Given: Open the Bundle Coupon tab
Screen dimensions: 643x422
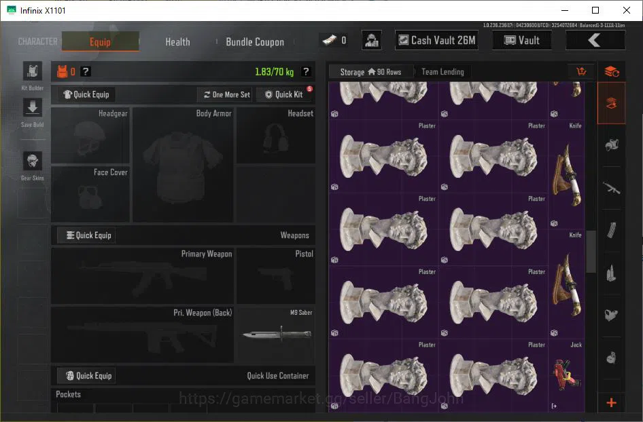Looking at the screenshot, I should (x=255, y=42).
